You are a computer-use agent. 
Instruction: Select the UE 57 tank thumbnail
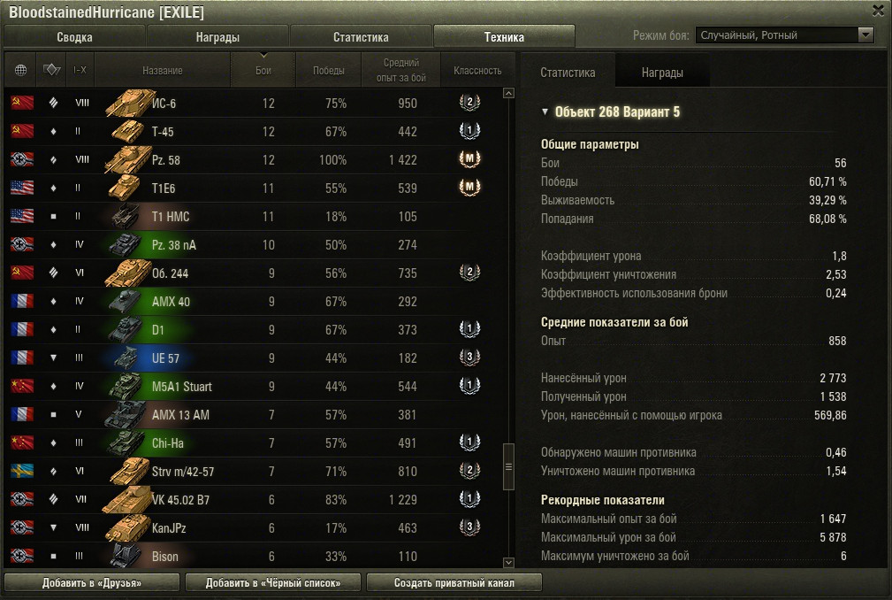(x=126, y=358)
